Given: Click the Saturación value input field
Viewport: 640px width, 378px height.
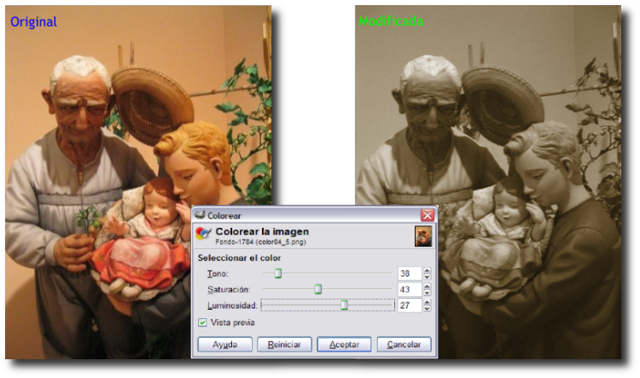Looking at the screenshot, I should 409,289.
